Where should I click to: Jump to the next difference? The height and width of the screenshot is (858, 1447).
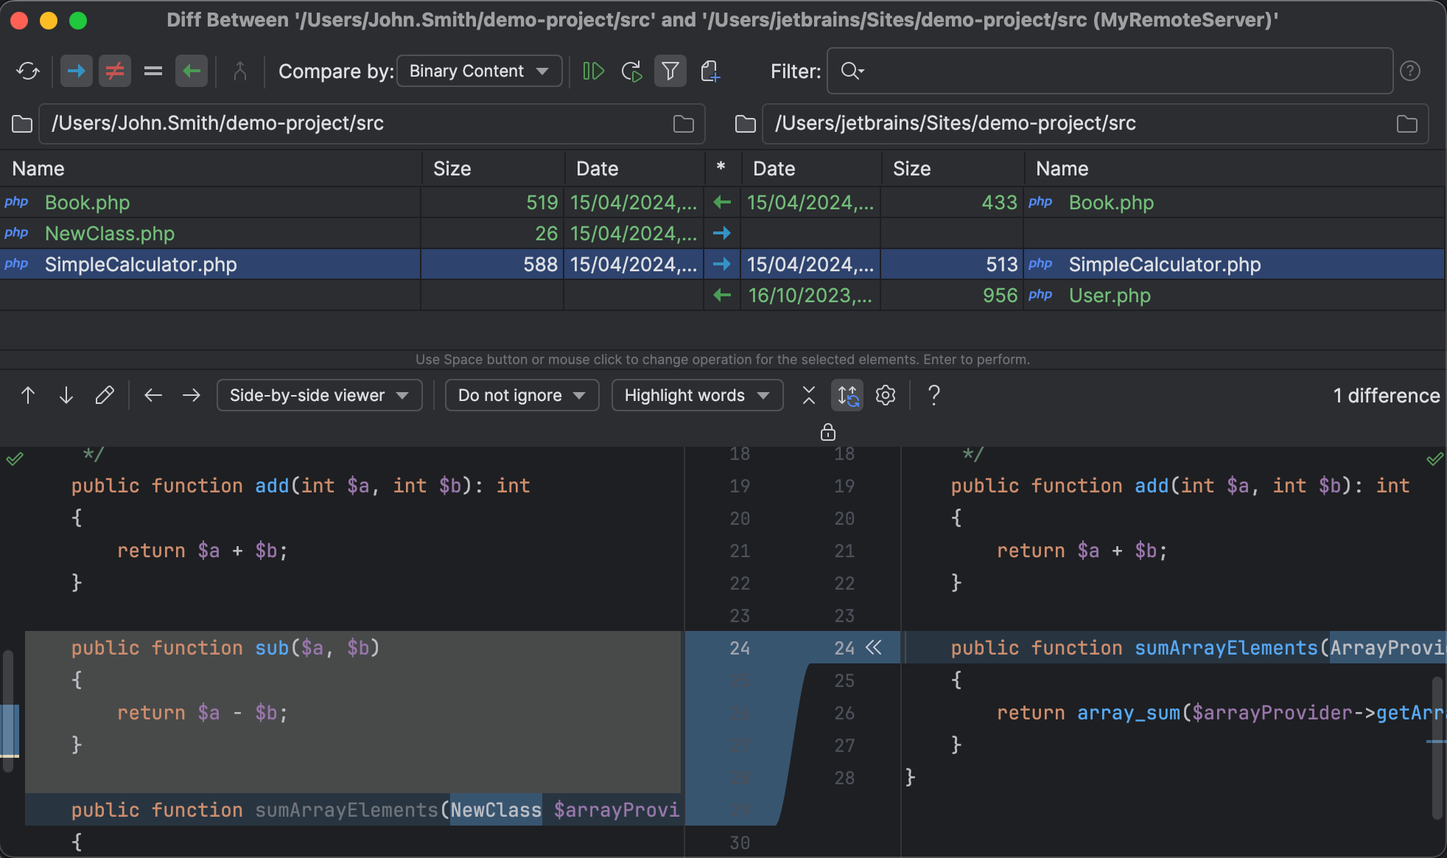coord(66,395)
